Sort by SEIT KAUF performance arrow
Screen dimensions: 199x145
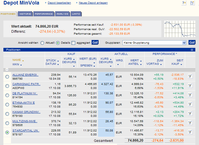click(181, 64)
